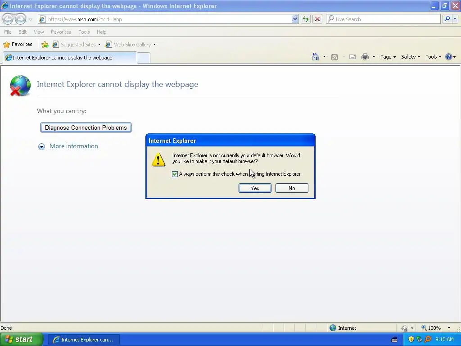Open Suggested Sites link
Image resolution: width=461 pixels, height=346 pixels.
(x=74, y=45)
